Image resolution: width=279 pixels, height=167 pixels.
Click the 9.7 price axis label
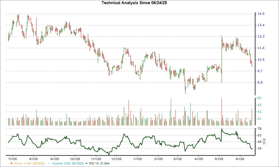click(x=260, y=71)
